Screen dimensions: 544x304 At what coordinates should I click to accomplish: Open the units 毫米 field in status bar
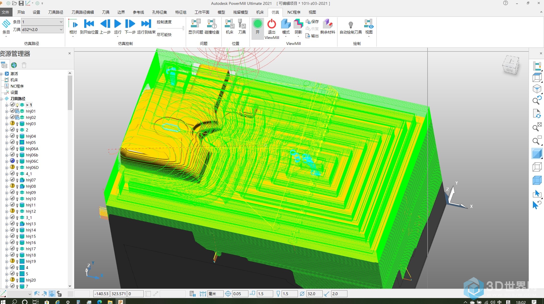[x=215, y=294]
